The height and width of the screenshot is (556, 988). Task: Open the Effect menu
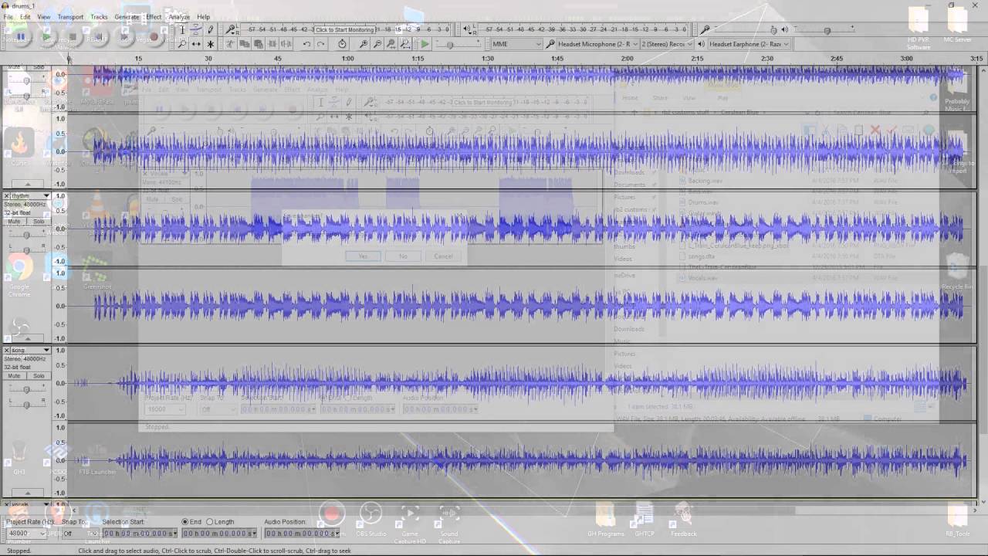(x=154, y=16)
